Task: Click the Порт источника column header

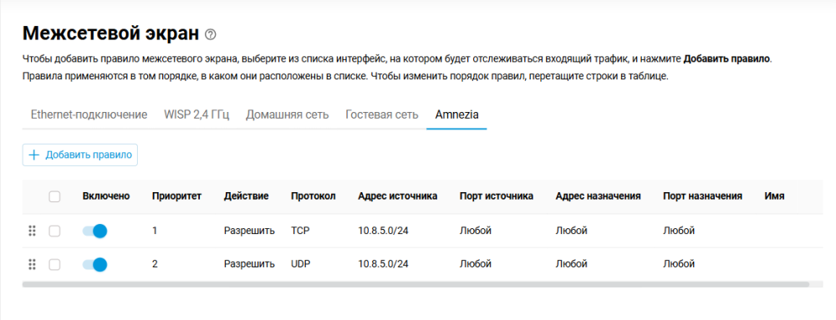Action: 497,196
